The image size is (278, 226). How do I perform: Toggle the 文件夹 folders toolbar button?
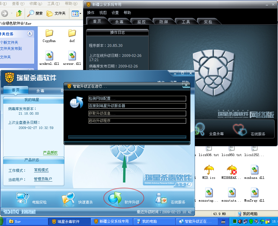[x=56, y=13]
